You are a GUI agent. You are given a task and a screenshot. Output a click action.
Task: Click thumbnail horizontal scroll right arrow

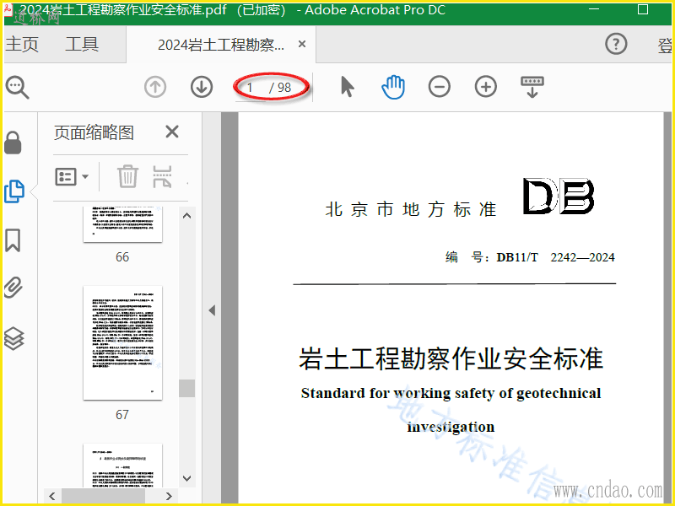pyautogui.click(x=170, y=496)
